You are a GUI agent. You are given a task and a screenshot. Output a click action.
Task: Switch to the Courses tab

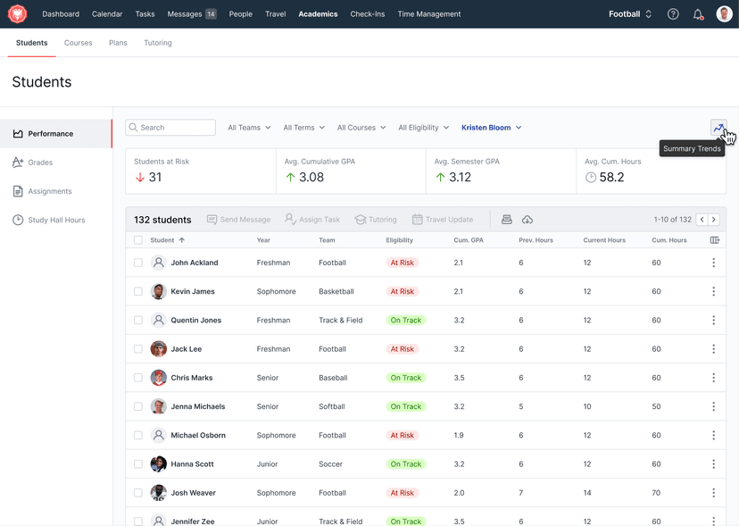[x=79, y=43]
